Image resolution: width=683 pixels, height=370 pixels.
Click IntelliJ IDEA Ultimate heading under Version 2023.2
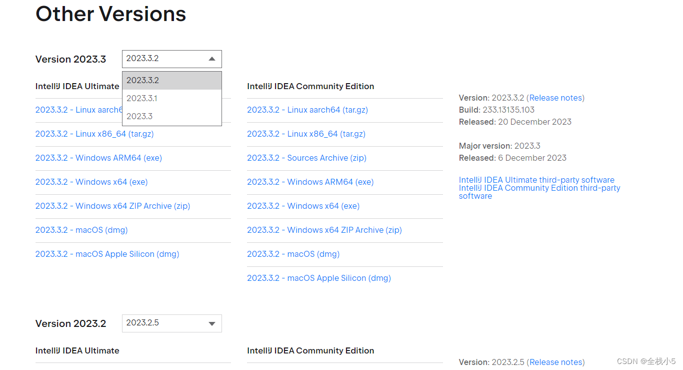point(77,351)
